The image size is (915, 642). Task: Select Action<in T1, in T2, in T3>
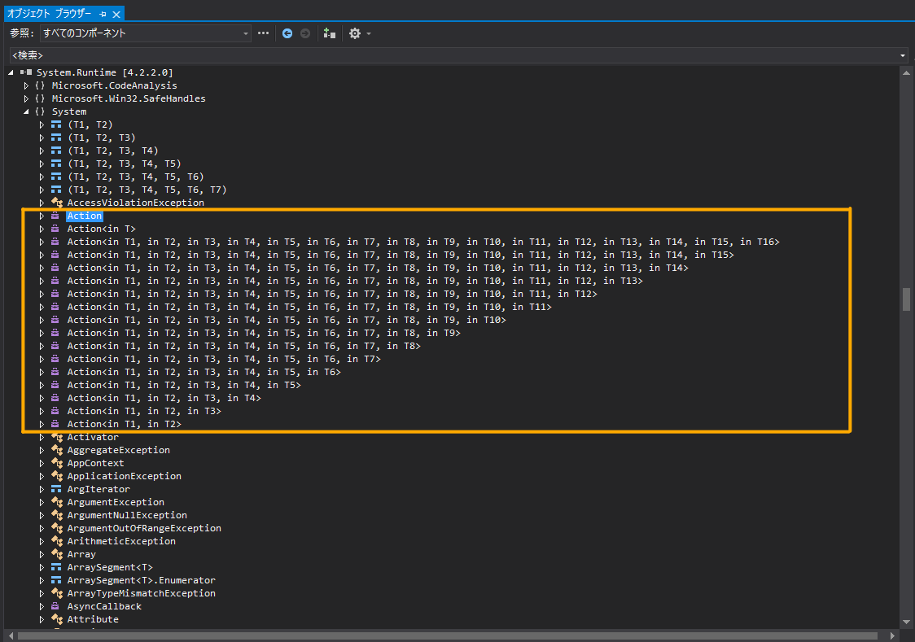coord(144,411)
